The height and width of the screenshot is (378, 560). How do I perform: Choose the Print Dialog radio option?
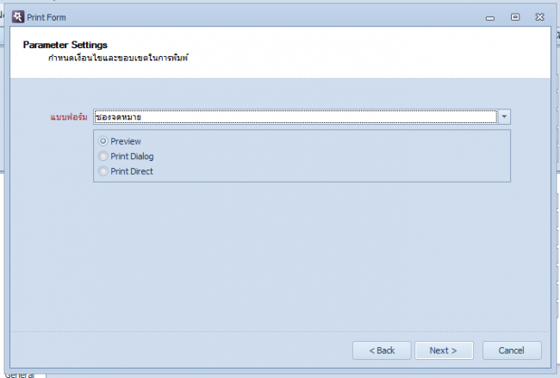[103, 156]
